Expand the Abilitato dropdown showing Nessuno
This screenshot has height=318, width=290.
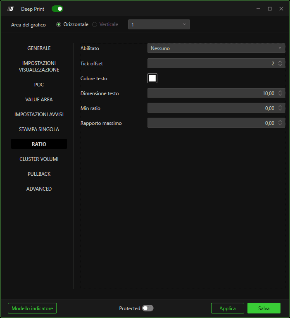(x=216, y=48)
